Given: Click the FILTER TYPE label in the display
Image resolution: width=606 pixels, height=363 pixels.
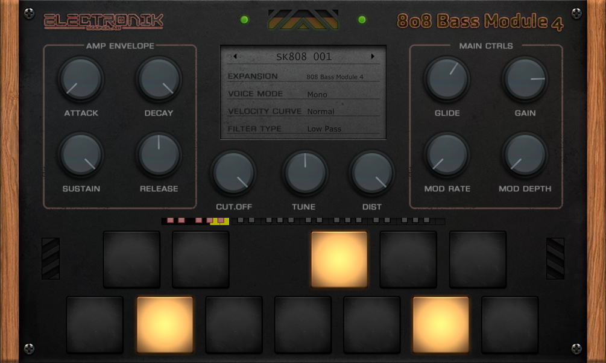Looking at the screenshot, I should pyautogui.click(x=254, y=128).
